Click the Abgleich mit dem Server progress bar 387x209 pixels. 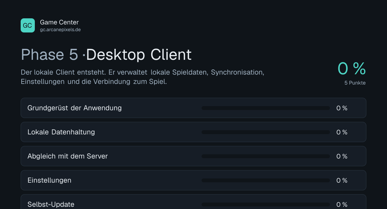click(x=266, y=156)
